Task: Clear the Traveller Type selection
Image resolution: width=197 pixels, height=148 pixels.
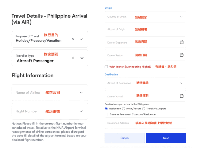Action: [x=73, y=58]
